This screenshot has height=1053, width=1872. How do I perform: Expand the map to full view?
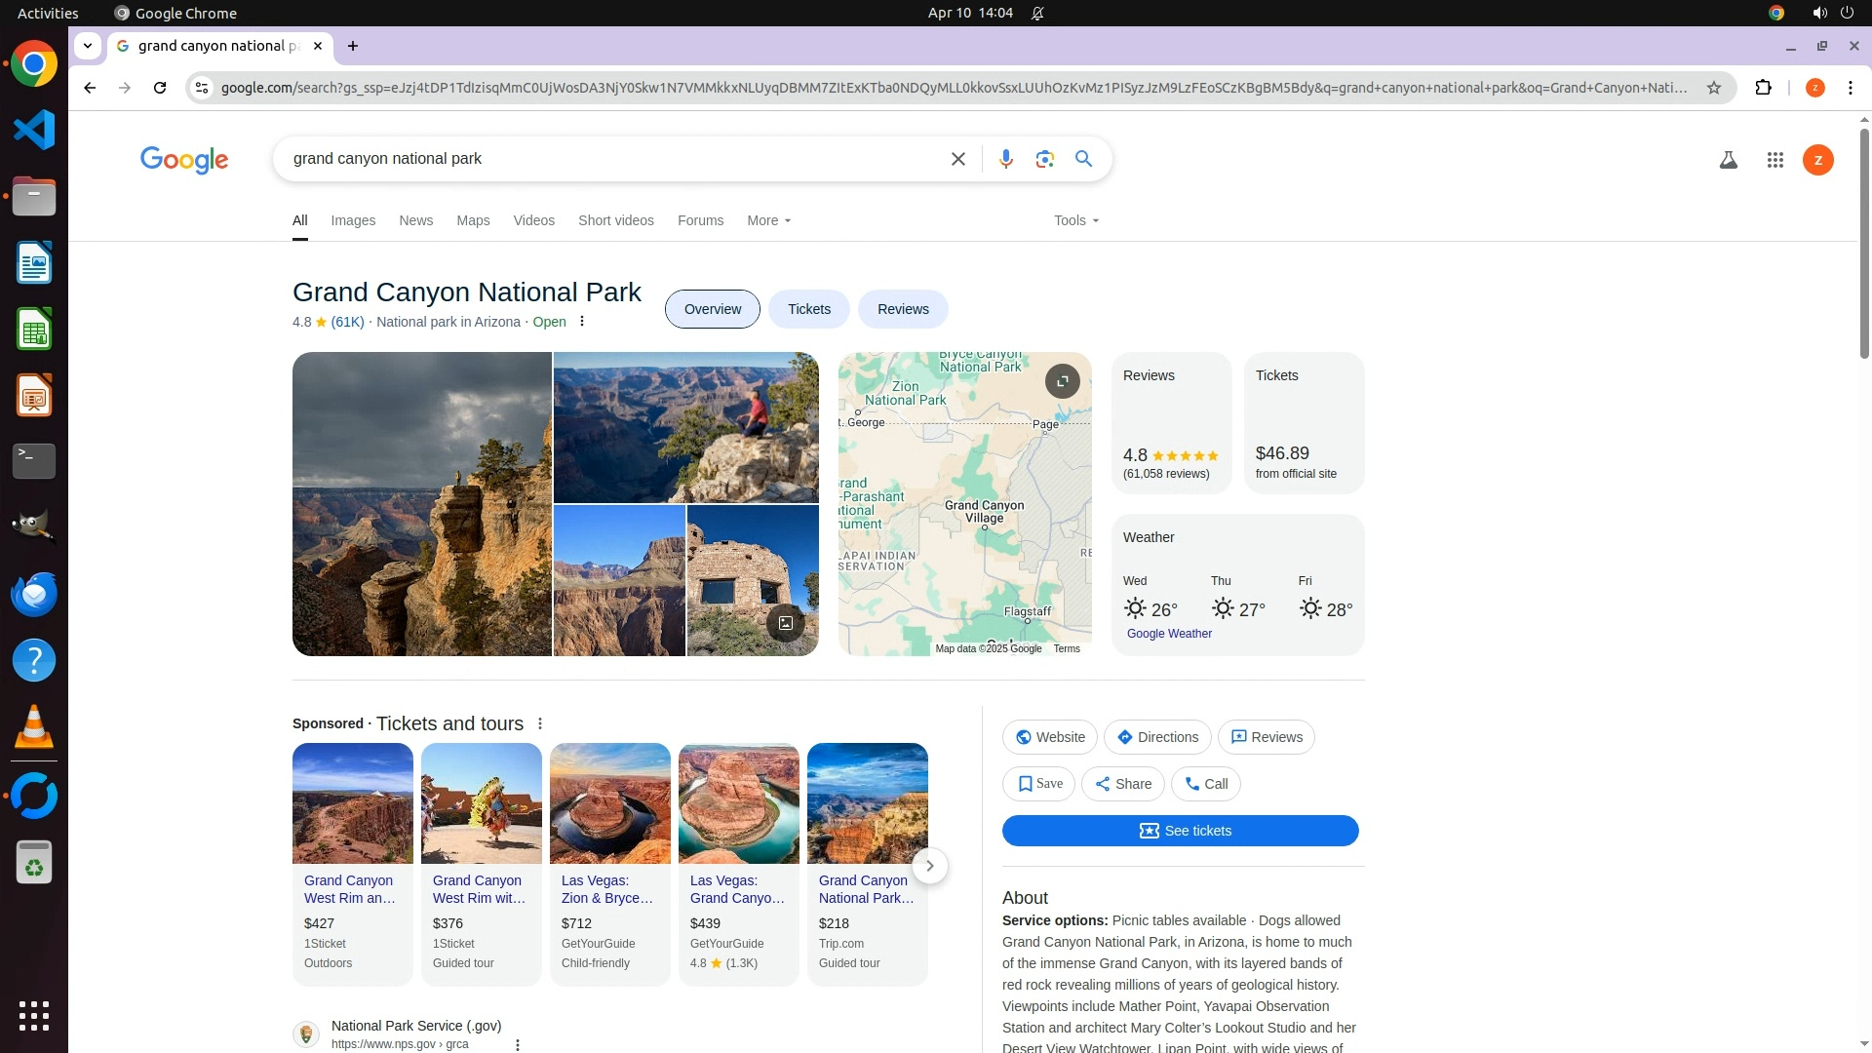tap(1062, 380)
